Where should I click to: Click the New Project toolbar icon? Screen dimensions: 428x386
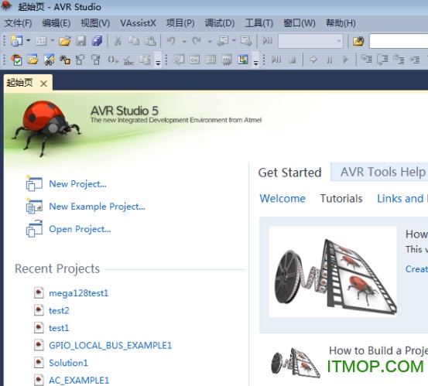coord(16,41)
